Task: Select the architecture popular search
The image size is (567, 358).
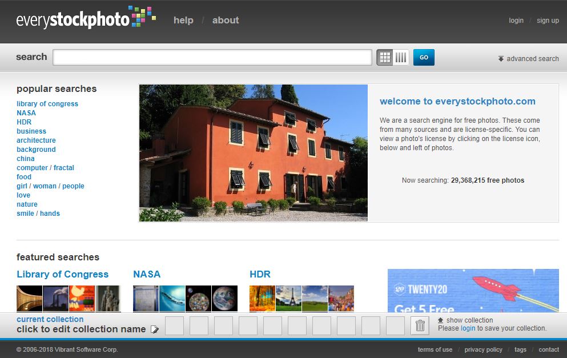Action: click(36, 140)
